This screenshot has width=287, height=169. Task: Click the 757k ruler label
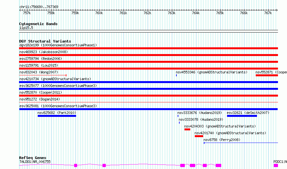click(x=27, y=13)
